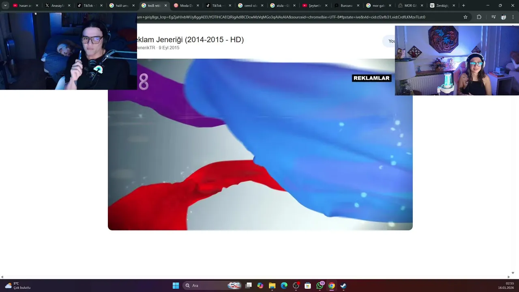This screenshot has width=519, height=292.
Task: Launch Copilot from the taskbar
Action: click(260, 286)
